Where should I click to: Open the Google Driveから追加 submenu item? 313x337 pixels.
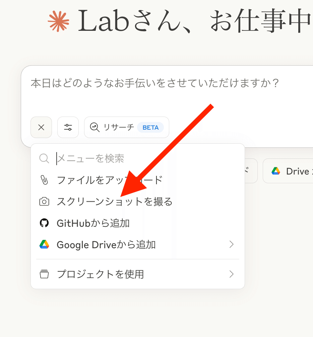pyautogui.click(x=106, y=245)
